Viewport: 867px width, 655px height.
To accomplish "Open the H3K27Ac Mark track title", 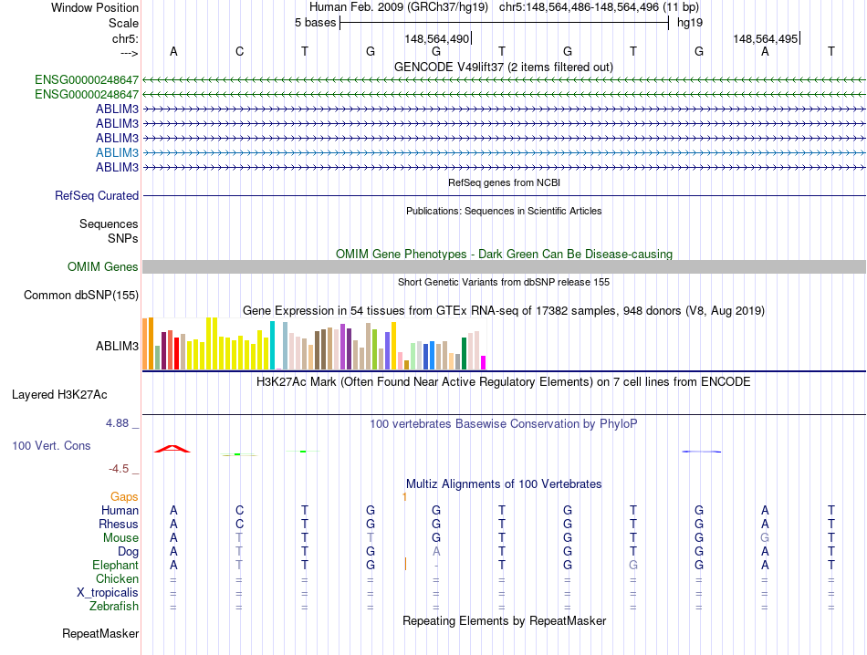I will coord(503,382).
